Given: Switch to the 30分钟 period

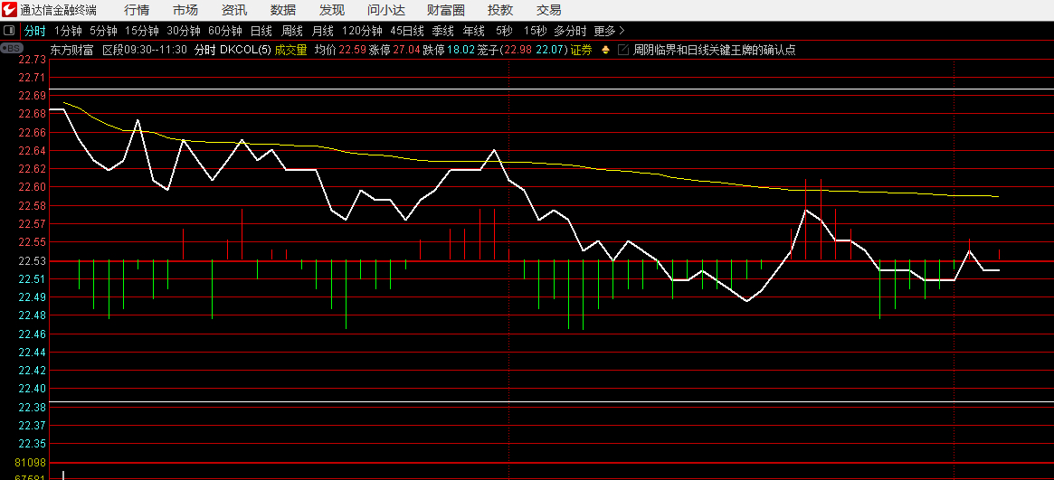Looking at the screenshot, I should click(x=184, y=31).
